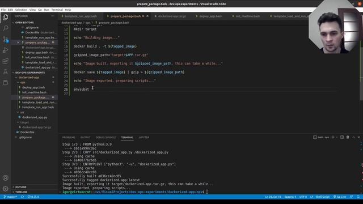Open Explorer views and more actions ellipsis
The image size is (363, 204).
[53, 16]
